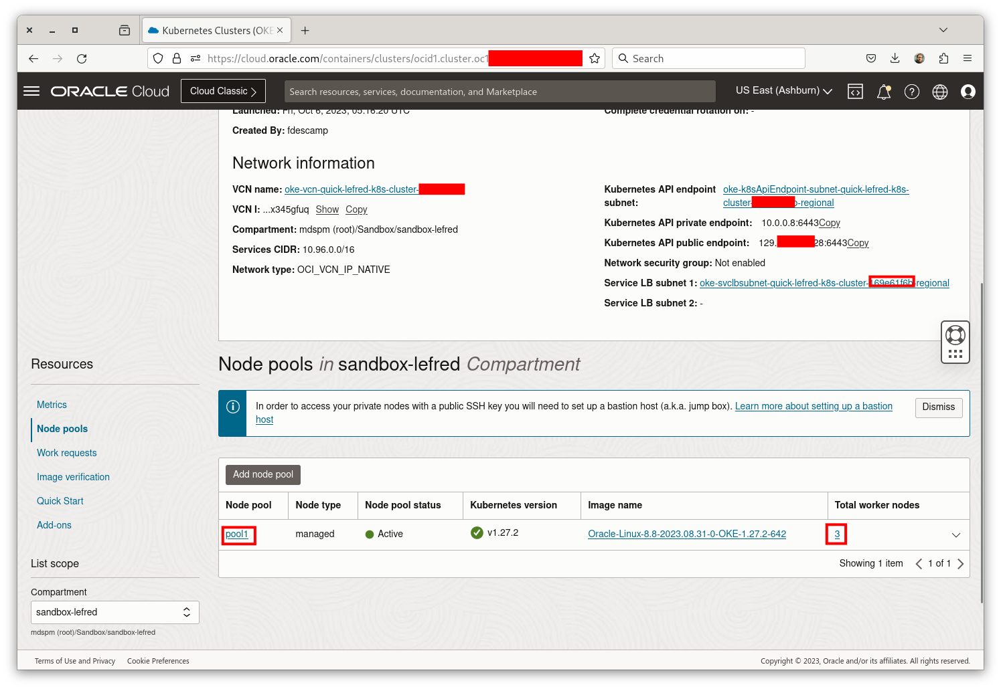1001x689 pixels.
Task: Open 'Learn more about setting up a bastion' link
Action: tap(814, 406)
